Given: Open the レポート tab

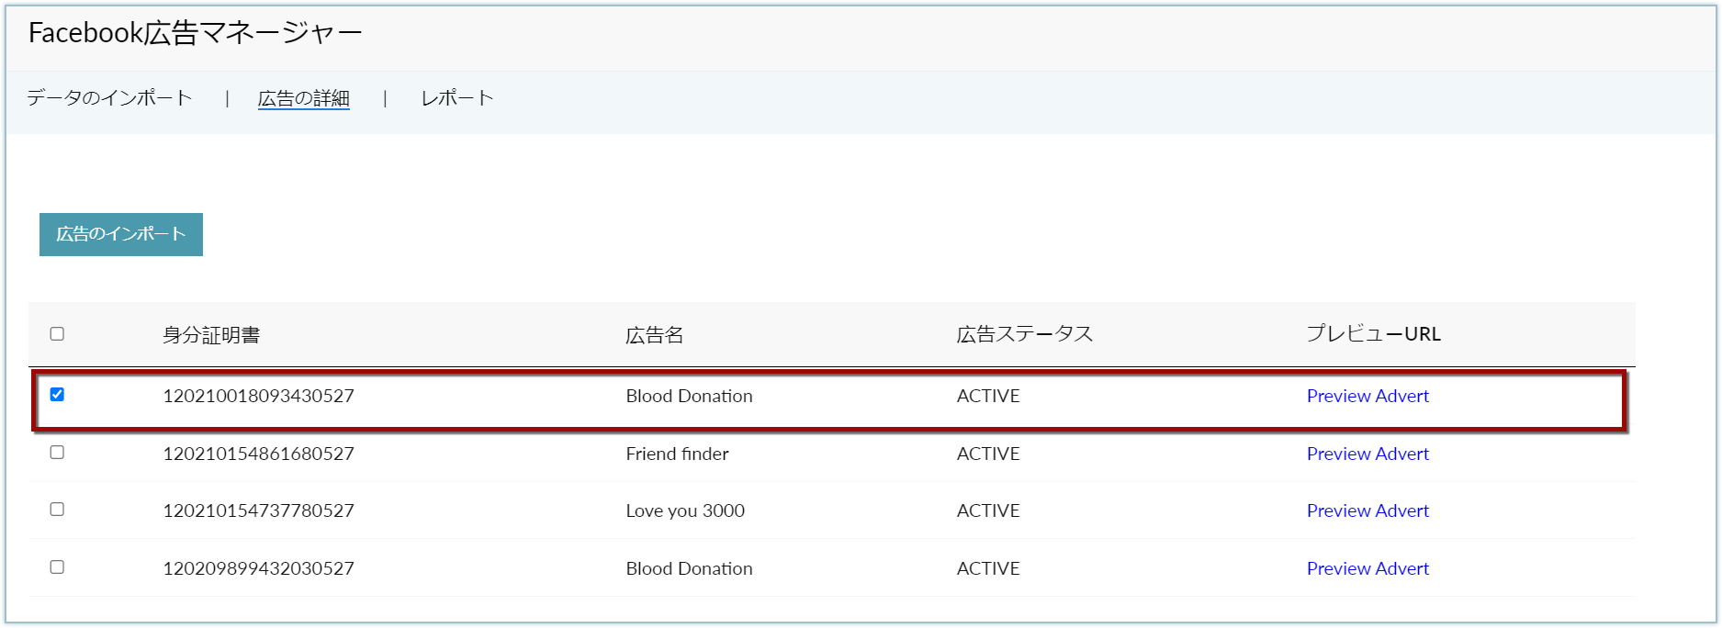Looking at the screenshot, I should 457,98.
